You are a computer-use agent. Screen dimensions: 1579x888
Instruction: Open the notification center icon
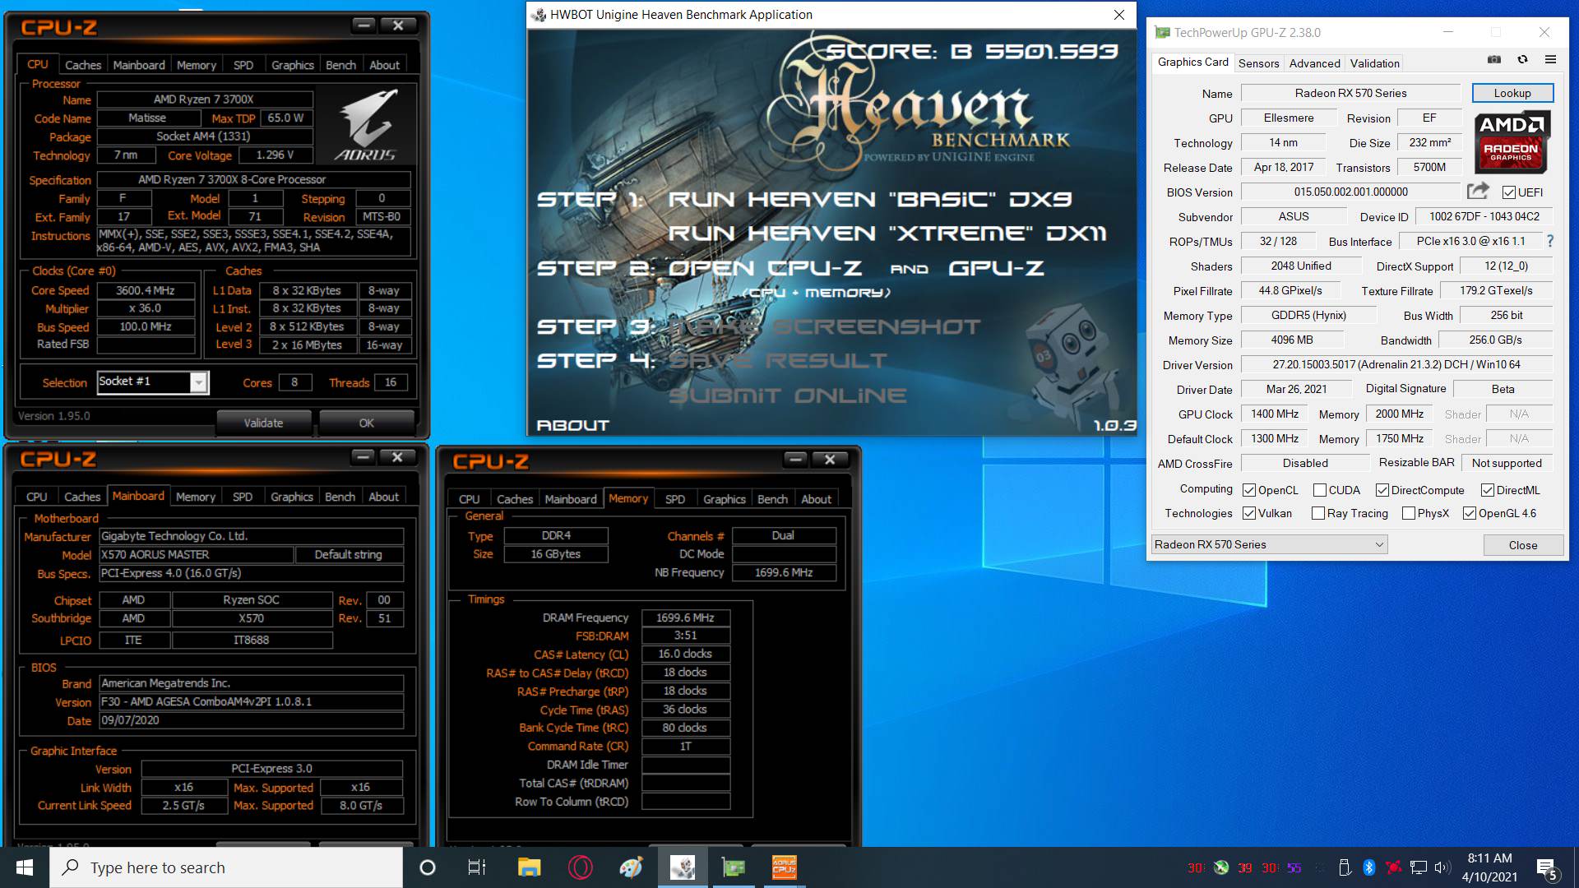click(1546, 868)
